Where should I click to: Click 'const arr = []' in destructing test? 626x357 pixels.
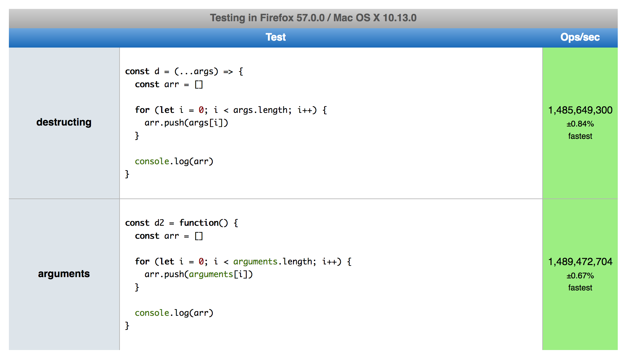coord(169,84)
